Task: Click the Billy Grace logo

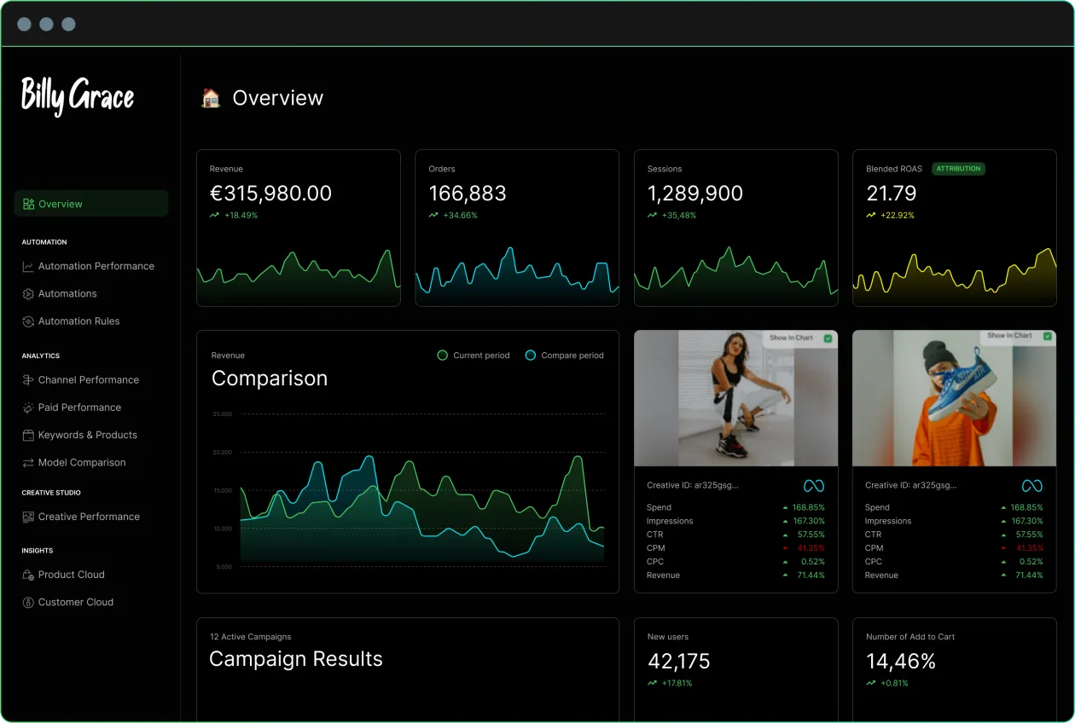Action: [78, 95]
